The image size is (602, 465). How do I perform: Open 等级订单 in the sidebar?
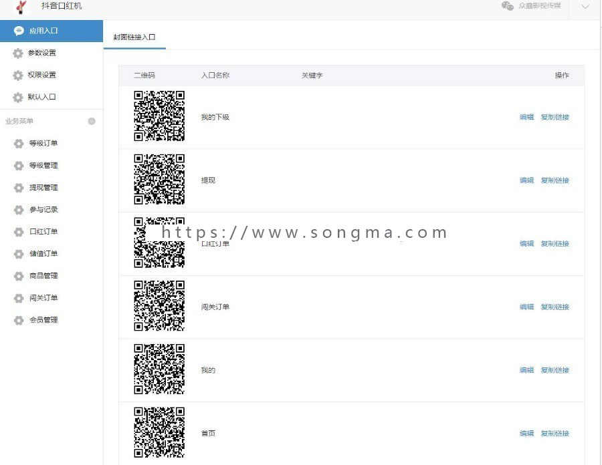tap(43, 143)
